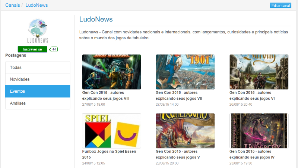Click the Ludonews channel description text
Viewport: 298px width, 168px height.
click(184, 35)
